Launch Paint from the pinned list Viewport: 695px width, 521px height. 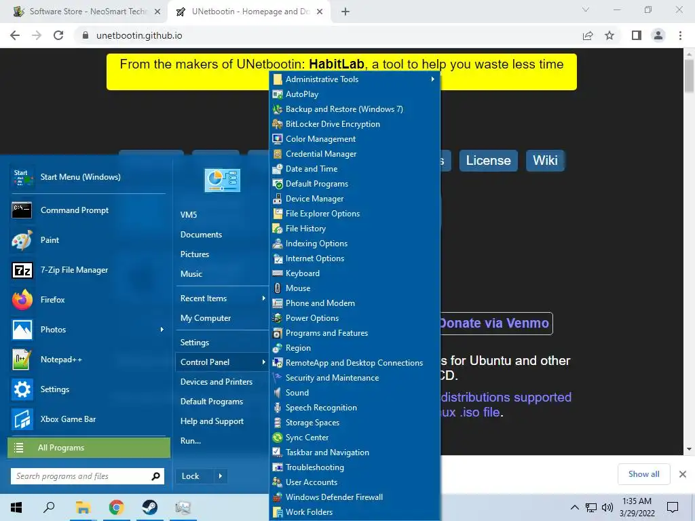[88, 239]
